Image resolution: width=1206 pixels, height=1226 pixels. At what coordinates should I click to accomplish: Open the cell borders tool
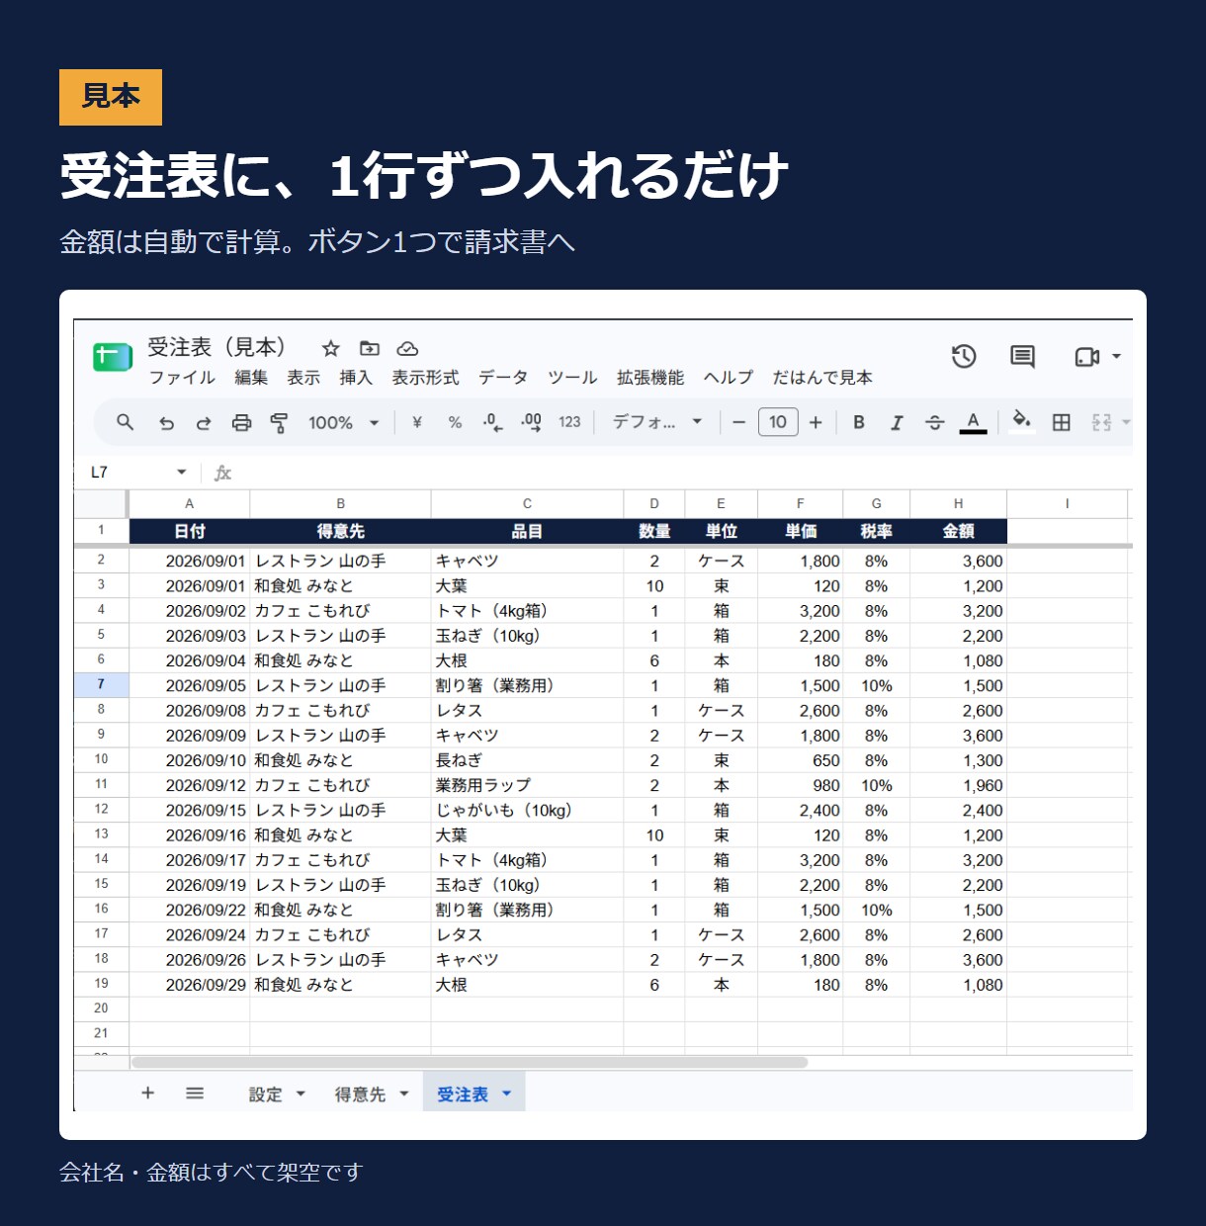[1061, 422]
